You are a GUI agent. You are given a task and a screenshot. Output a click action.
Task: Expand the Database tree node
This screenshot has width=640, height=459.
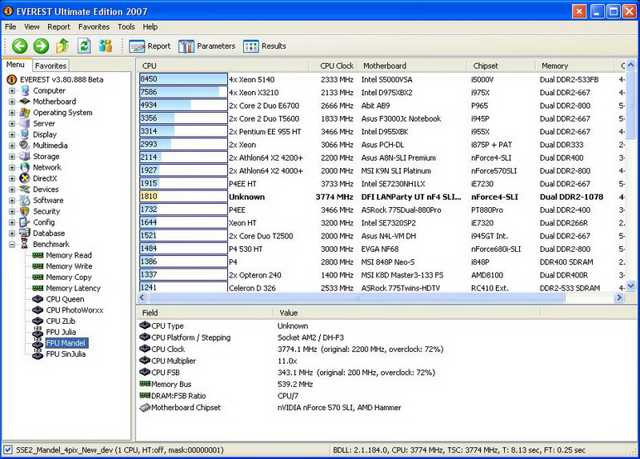(12, 233)
